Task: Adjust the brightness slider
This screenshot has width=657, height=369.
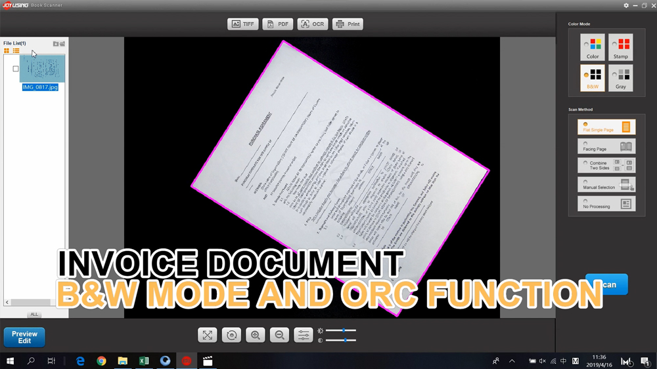Action: pyautogui.click(x=340, y=330)
